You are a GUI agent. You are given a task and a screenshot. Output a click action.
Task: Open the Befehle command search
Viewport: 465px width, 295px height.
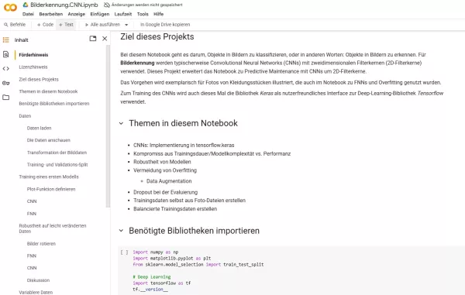[15, 25]
